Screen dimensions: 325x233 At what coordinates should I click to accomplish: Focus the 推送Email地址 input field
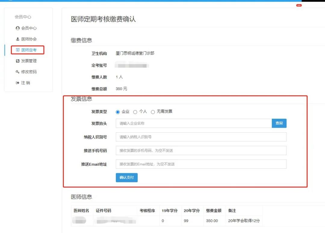pos(201,164)
